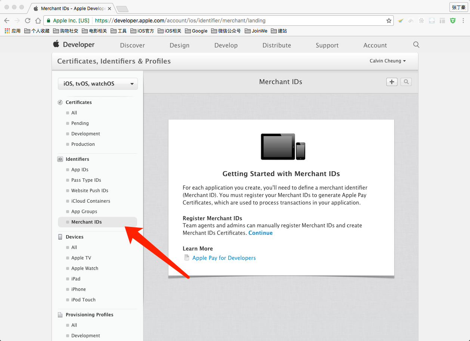Screen dimensions: 470x341
Task: Click the Identifiers ID badge icon
Action: click(x=60, y=159)
